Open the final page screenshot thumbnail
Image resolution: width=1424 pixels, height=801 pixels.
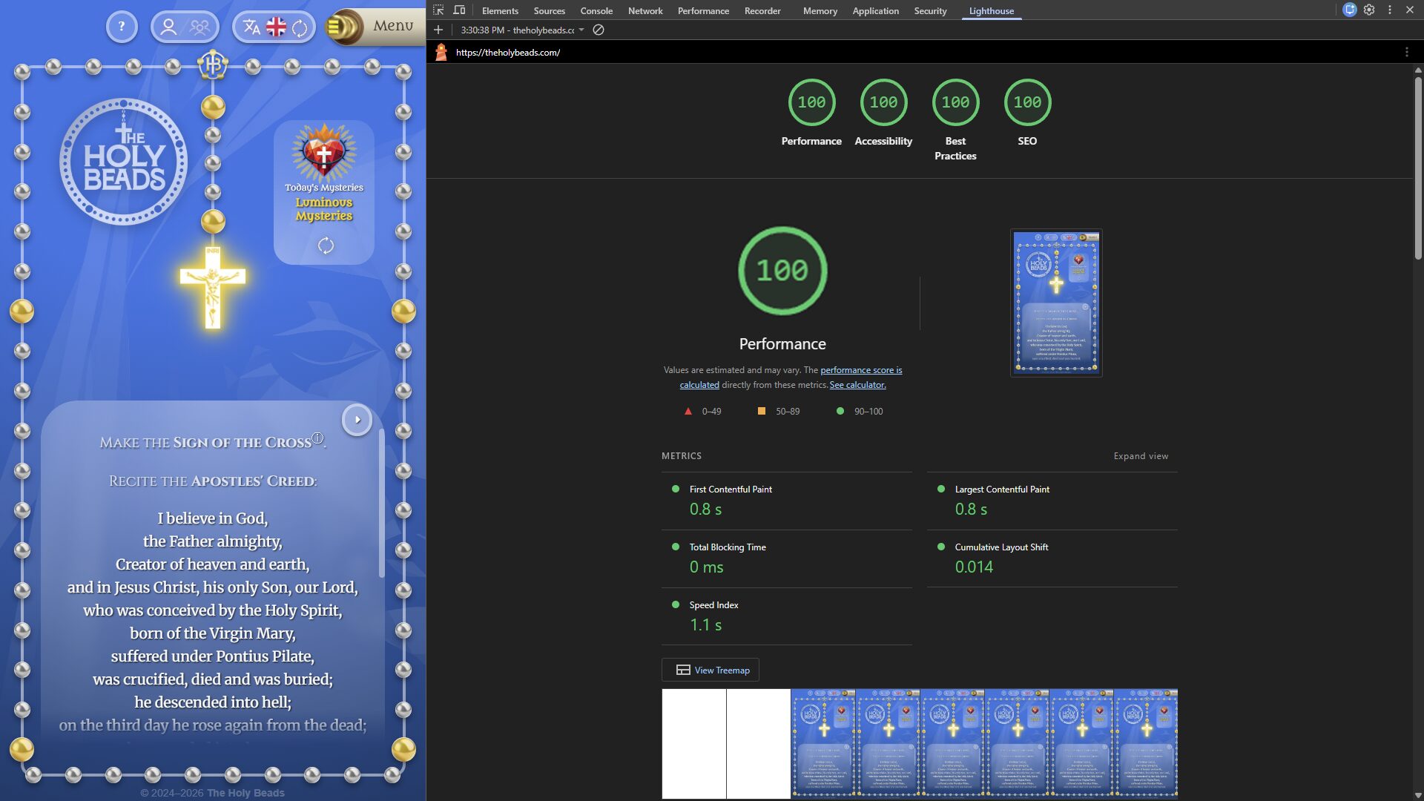(x=1056, y=303)
